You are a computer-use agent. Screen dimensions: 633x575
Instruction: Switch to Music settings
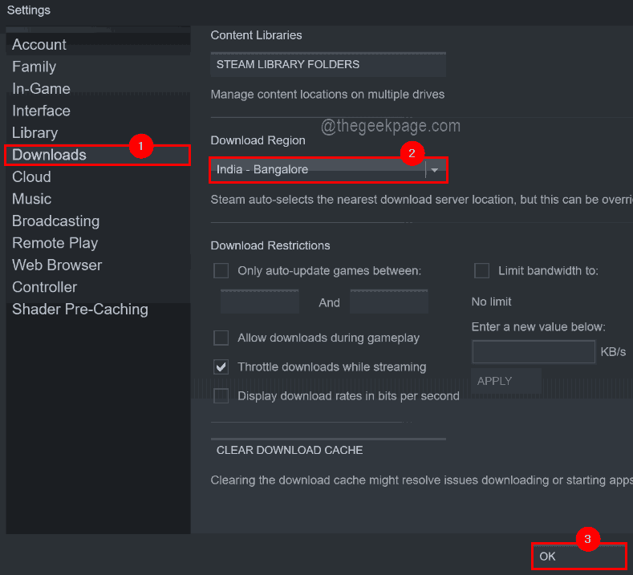(31, 199)
